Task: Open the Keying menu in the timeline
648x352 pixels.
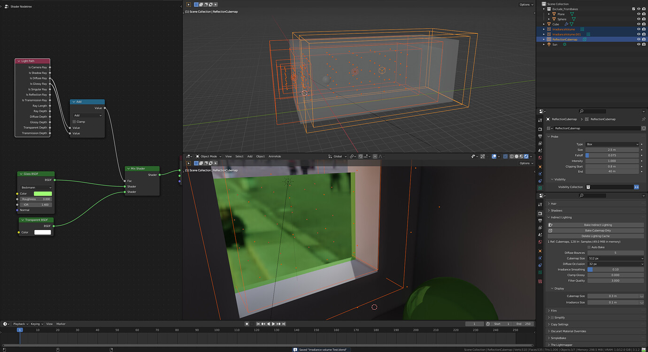Action: (36, 324)
